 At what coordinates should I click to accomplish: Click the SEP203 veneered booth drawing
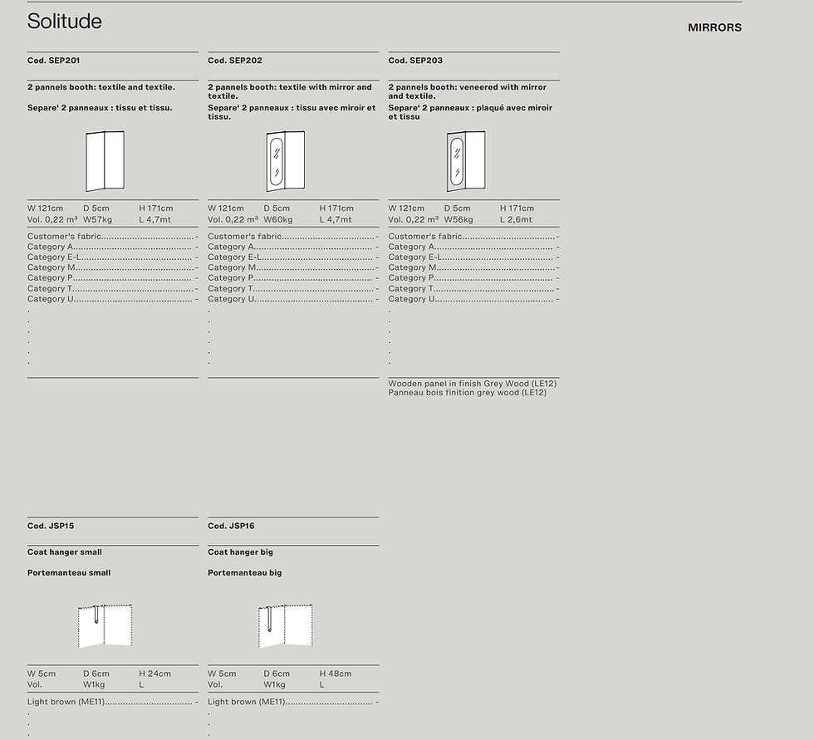[466, 161]
